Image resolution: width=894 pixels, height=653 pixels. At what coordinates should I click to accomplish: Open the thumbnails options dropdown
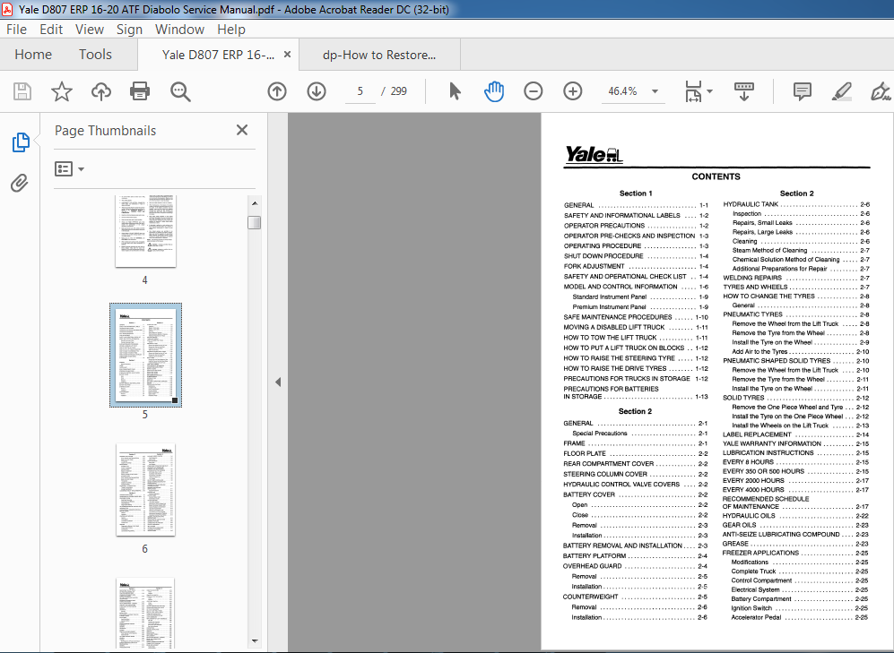click(69, 169)
